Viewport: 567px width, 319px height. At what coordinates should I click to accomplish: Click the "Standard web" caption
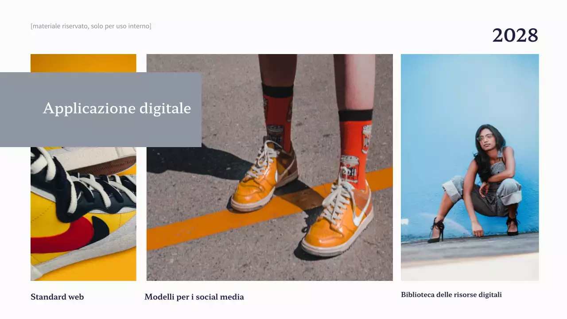[57, 297]
